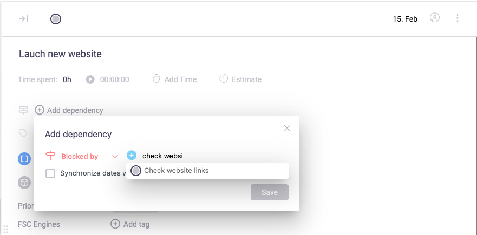Image resolution: width=477 pixels, height=235 pixels.
Task: Click the blue plus icon beside search
Action: click(132, 156)
